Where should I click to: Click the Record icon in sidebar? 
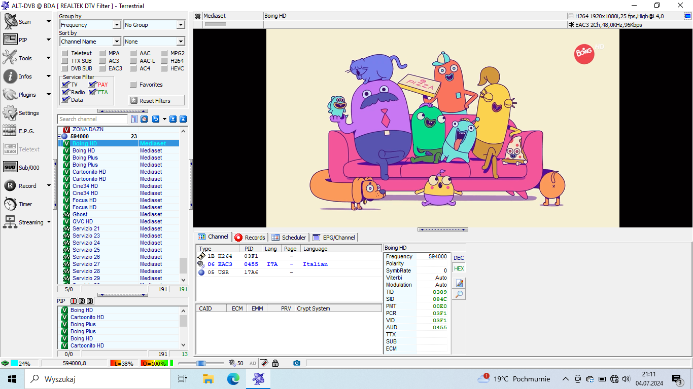point(10,186)
